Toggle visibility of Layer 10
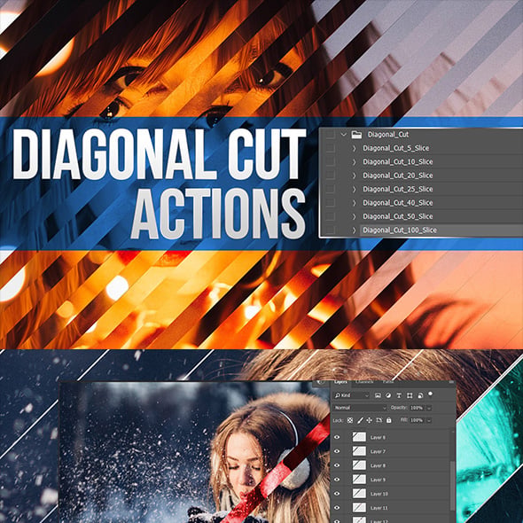This screenshot has height=523, width=523. [337, 494]
